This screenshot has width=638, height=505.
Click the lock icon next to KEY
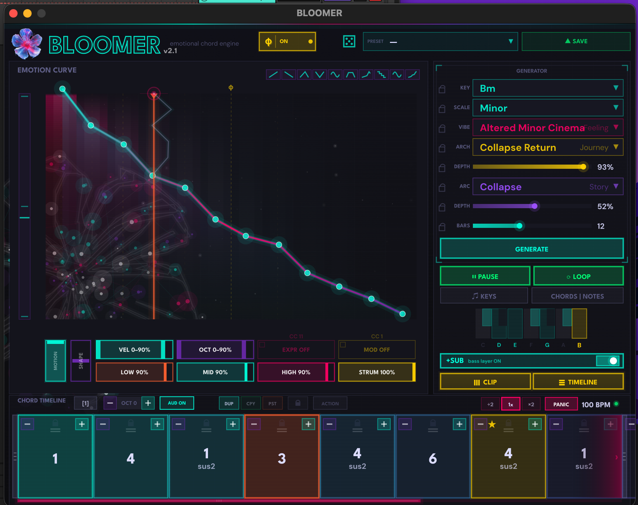[442, 89]
